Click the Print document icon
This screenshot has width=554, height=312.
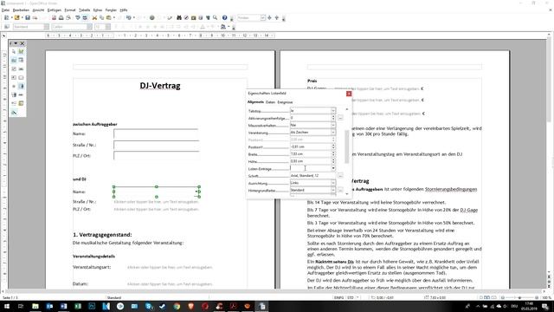click(61, 17)
